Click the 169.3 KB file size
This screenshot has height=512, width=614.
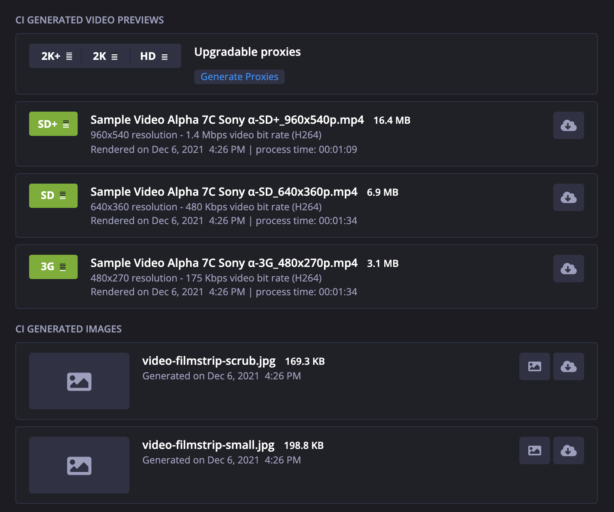(x=305, y=362)
